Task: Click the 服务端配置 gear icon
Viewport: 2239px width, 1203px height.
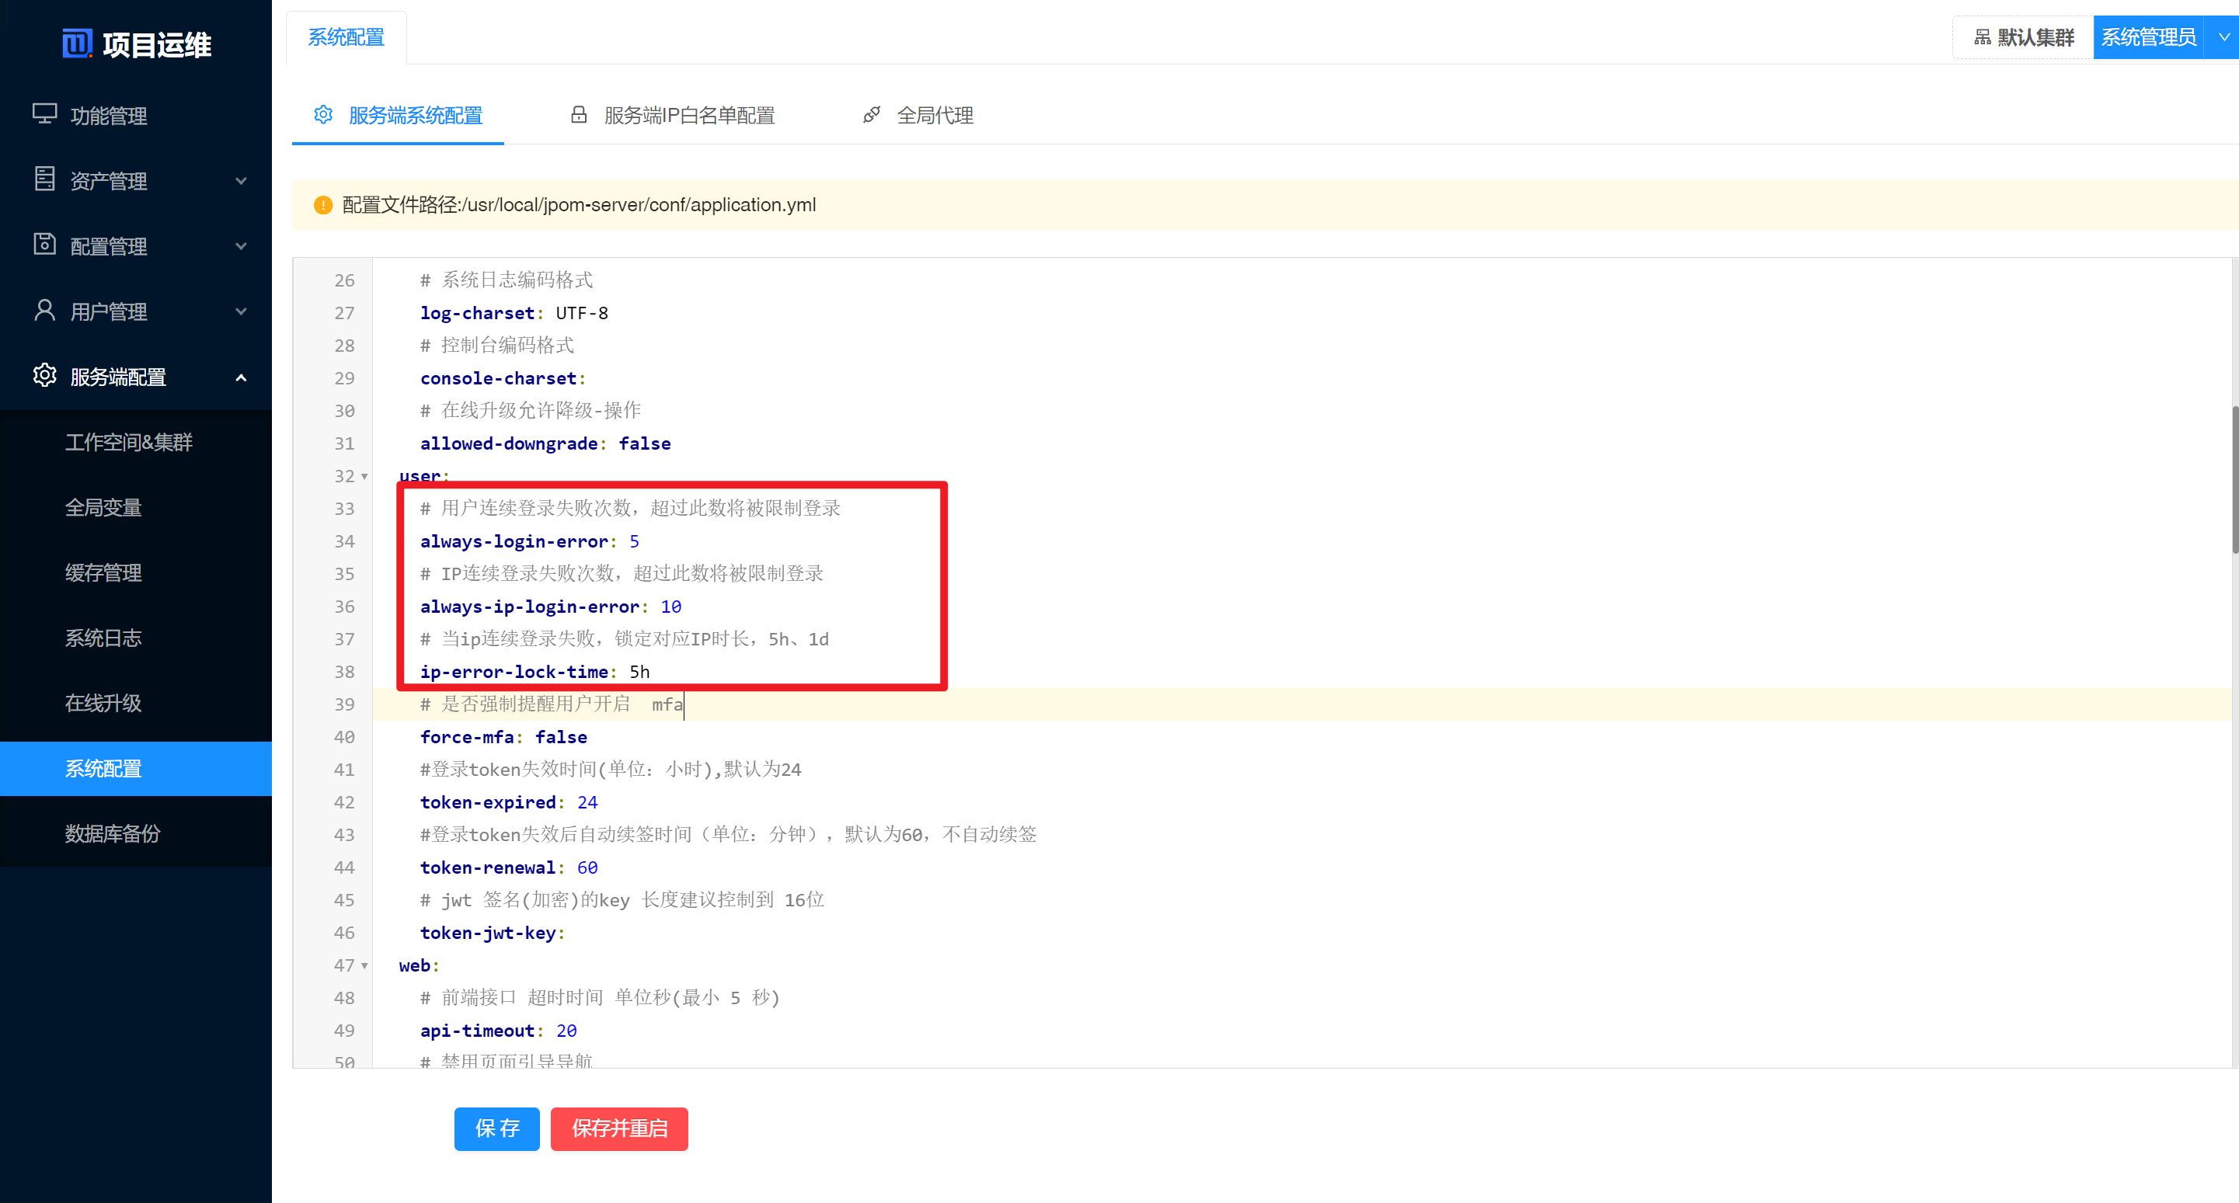Action: pos(44,375)
